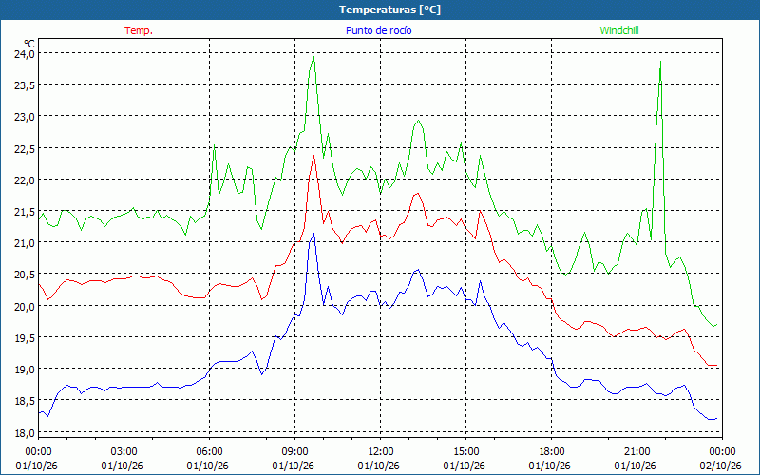Click the blue dew point peak above 21,0
The width and height of the screenshot is (760, 475).
click(x=313, y=234)
